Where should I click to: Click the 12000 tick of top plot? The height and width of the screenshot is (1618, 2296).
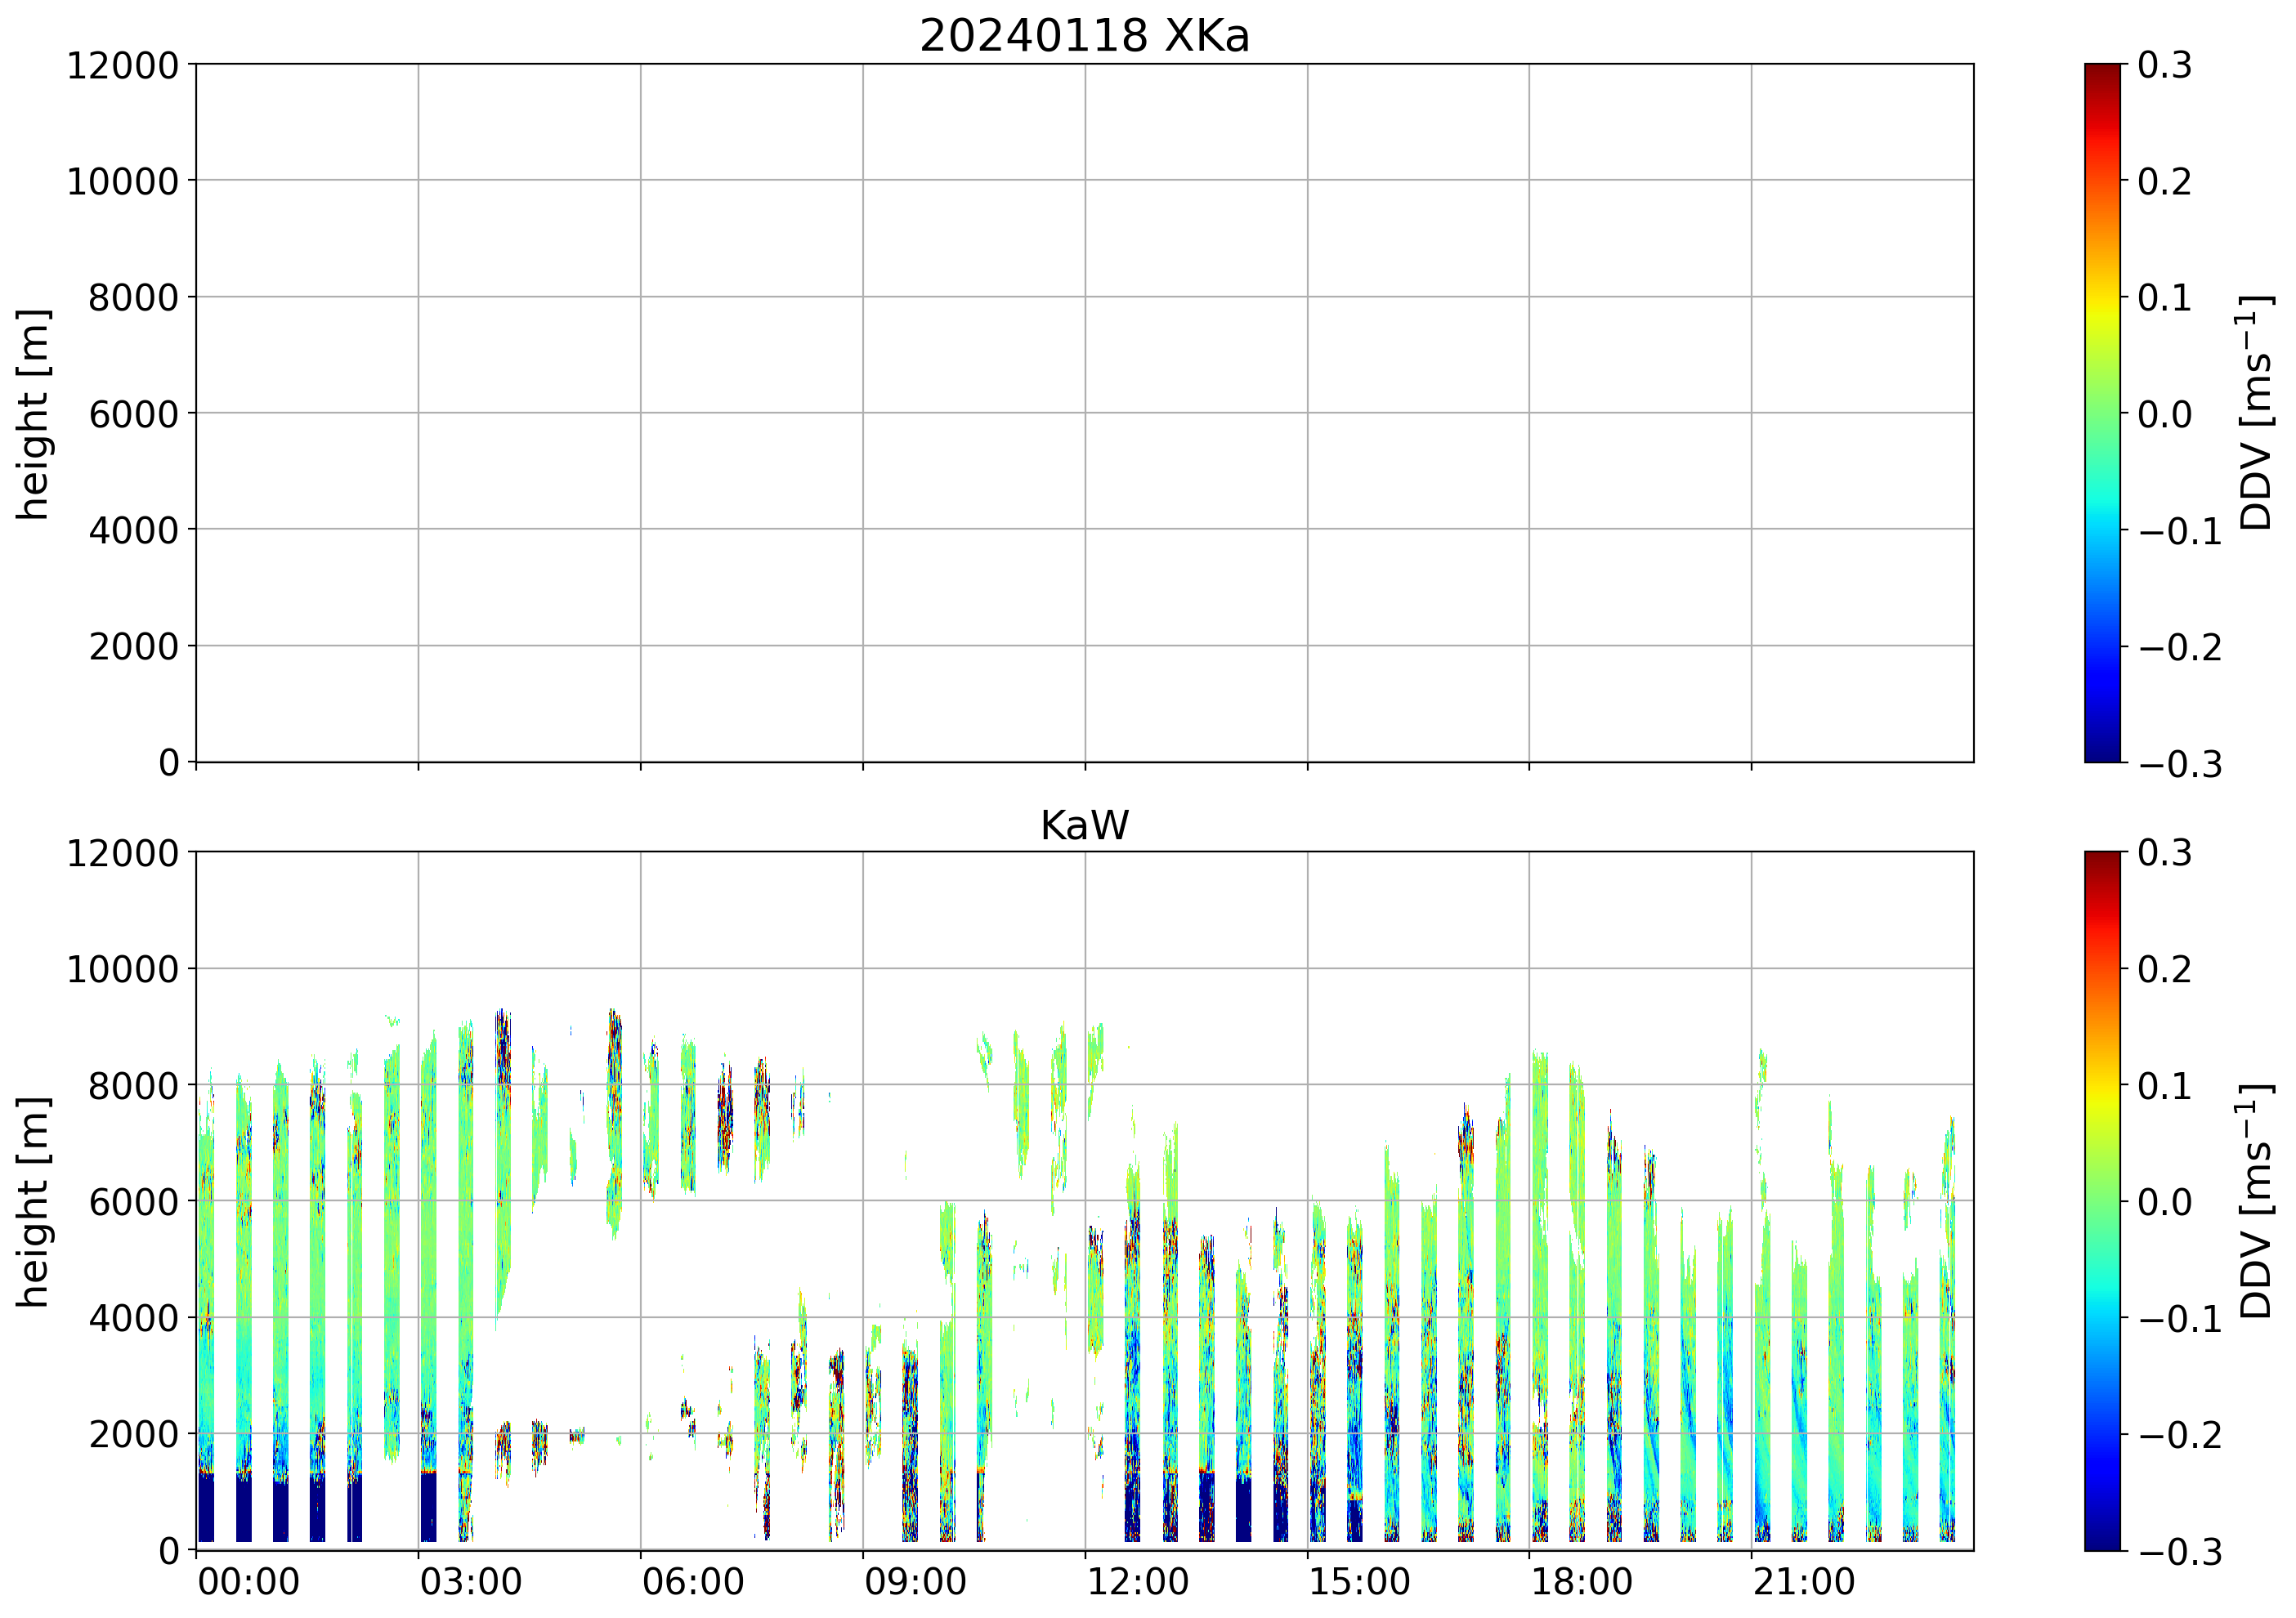pyautogui.click(x=122, y=66)
